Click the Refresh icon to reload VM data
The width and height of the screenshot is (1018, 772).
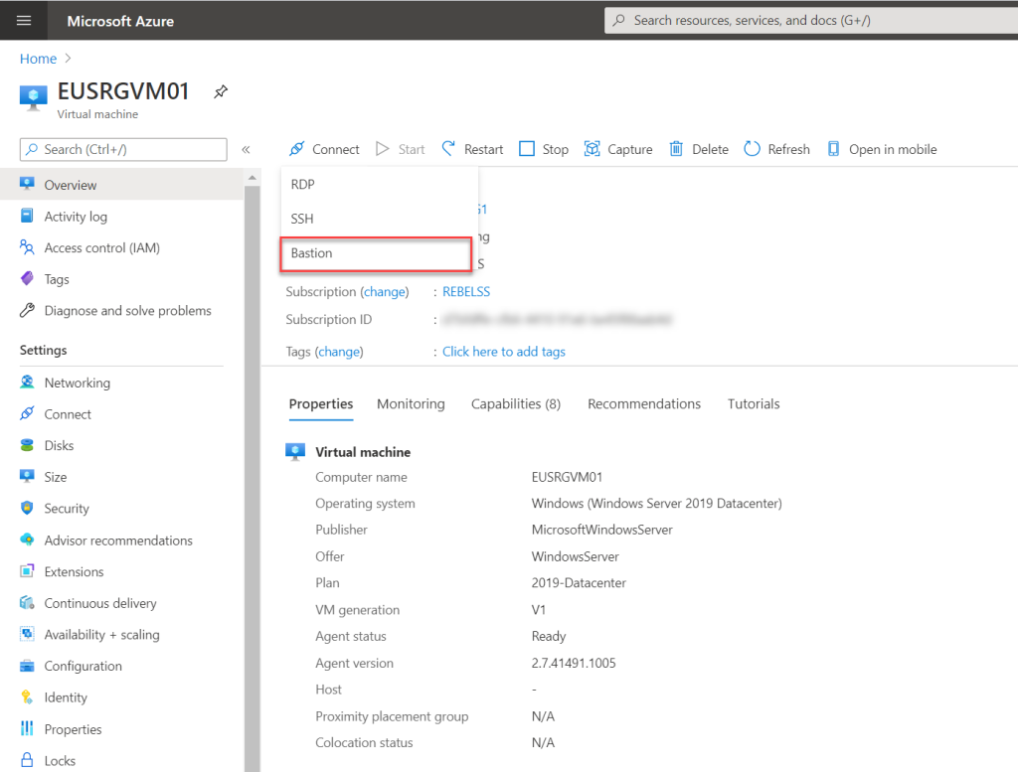776,149
